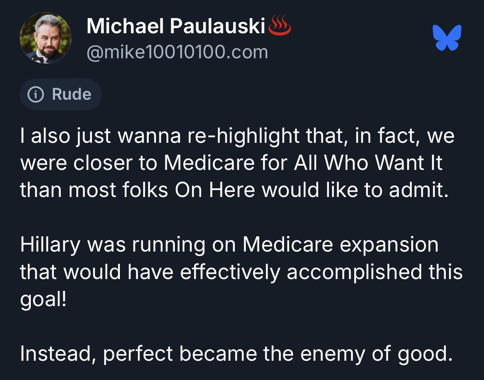The height and width of the screenshot is (380, 484).
Task: Click the word "Rude" in the label
Action: tap(71, 95)
